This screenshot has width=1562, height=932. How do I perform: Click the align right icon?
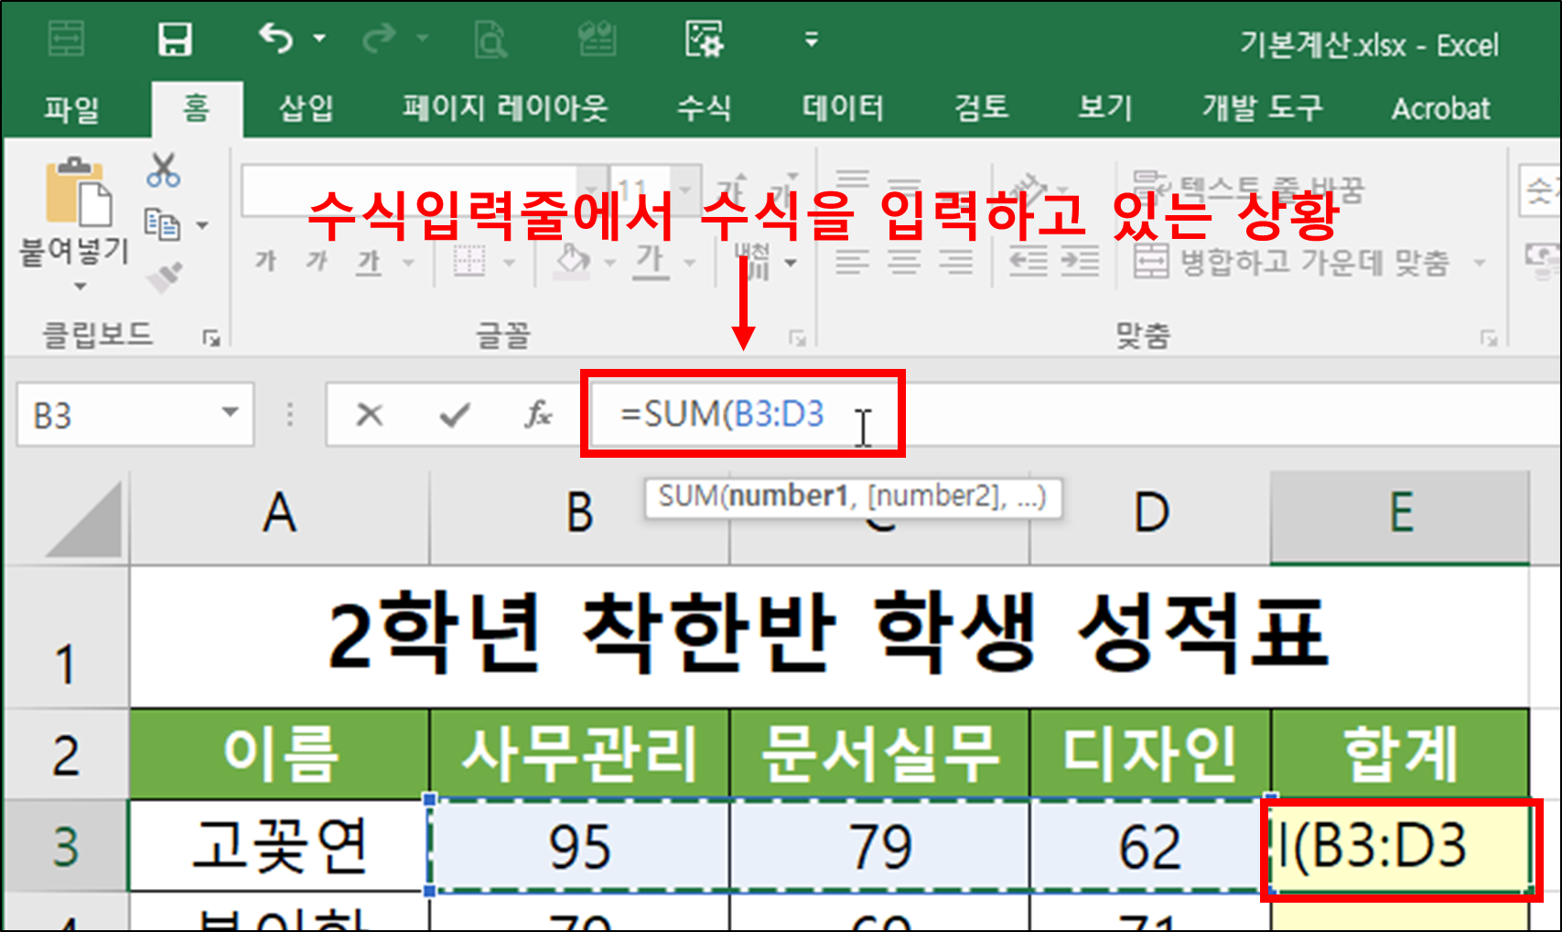[957, 263]
